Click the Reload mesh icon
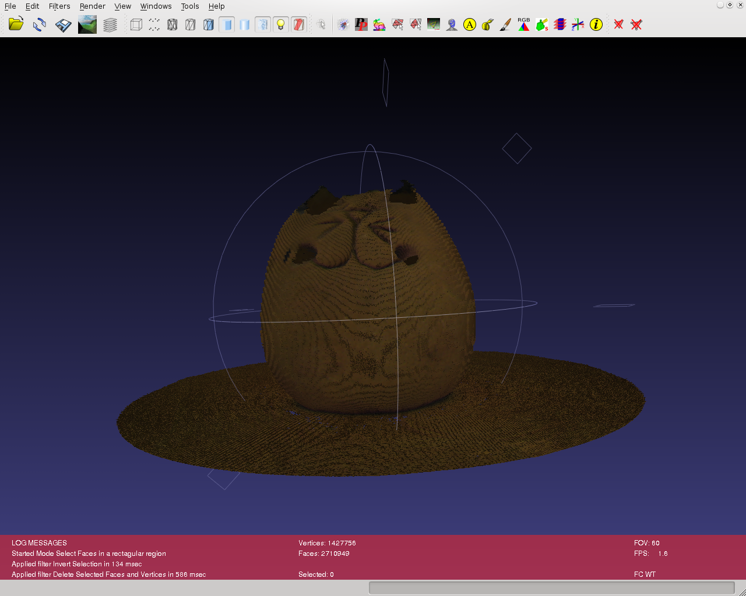Screen dimensions: 746x596 pyautogui.click(x=40, y=24)
